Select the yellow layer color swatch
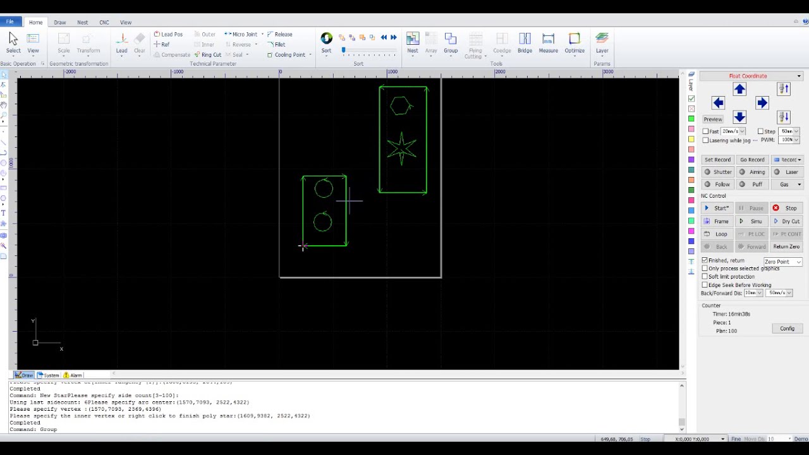809x455 pixels. (691, 139)
